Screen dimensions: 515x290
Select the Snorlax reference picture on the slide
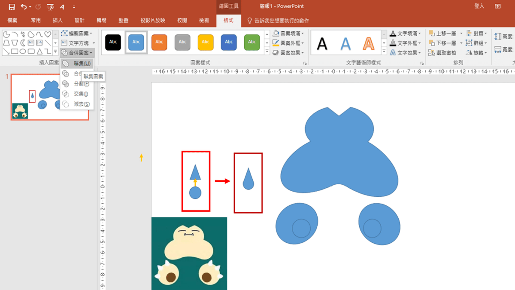(189, 253)
